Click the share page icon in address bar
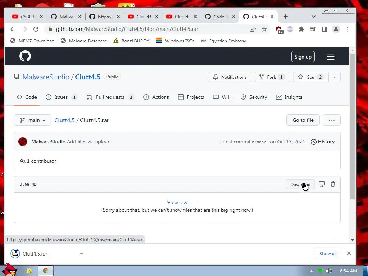The image size is (368, 276). (253, 29)
